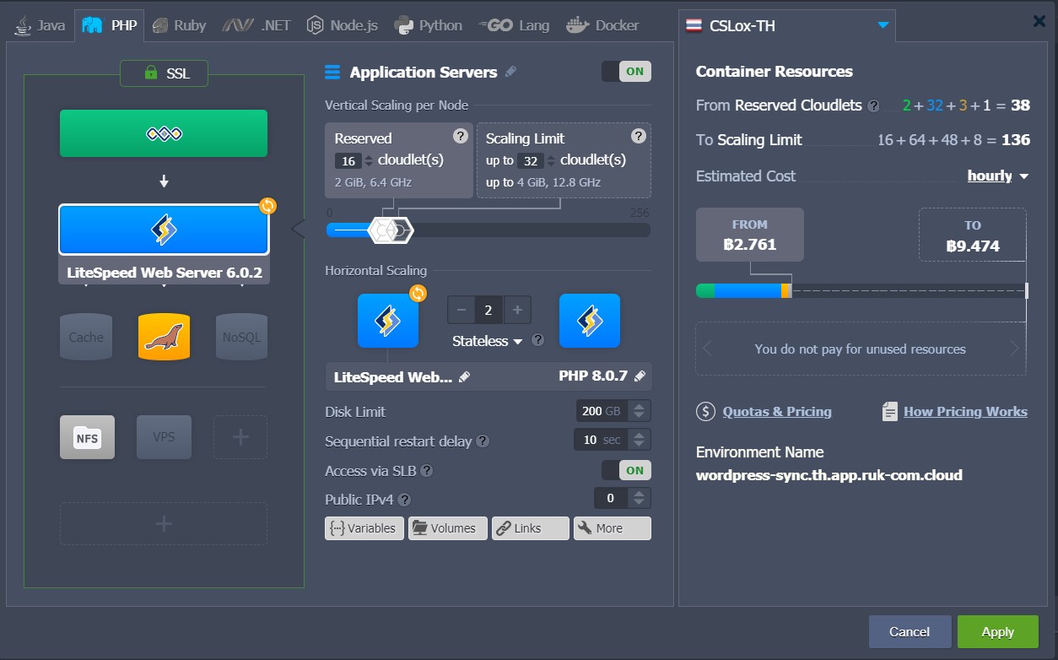The width and height of the screenshot is (1058, 660).
Task: Open Sequential restart delay help icon
Action: click(482, 441)
